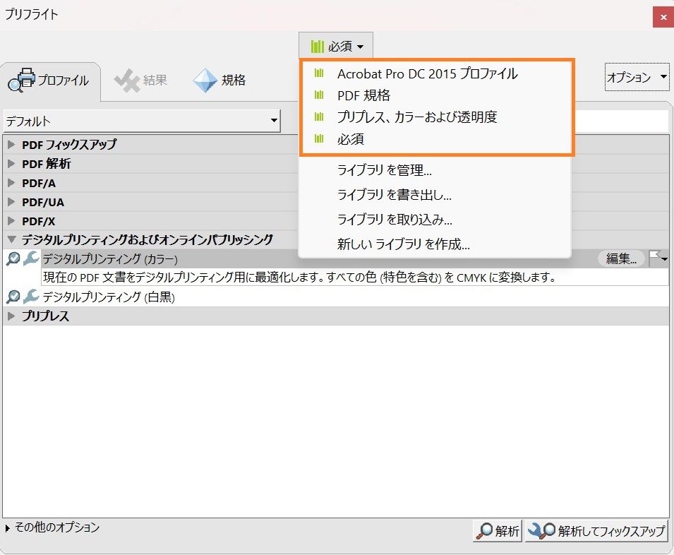The height and width of the screenshot is (555, 674).
Task: Switch to the 結果 tab
Action: click(x=140, y=80)
